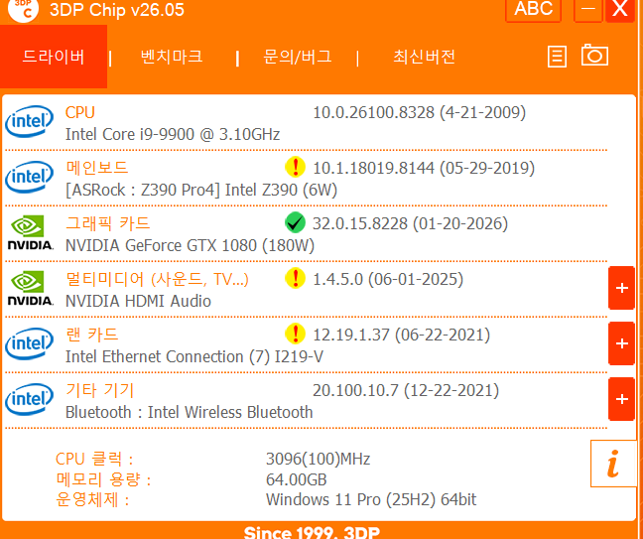Expand the 랜 카드 row with the plus button
Viewport: 643px width, 539px height.
point(622,343)
